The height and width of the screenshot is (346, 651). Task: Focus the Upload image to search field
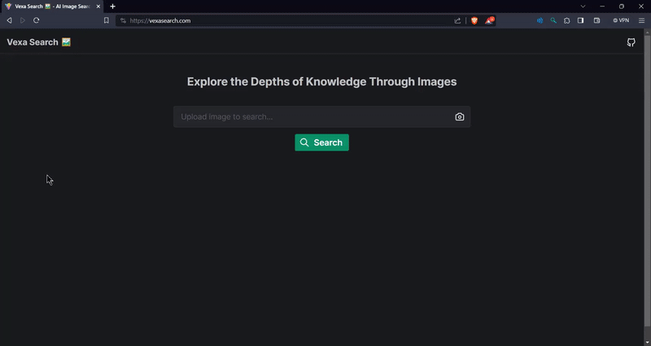(x=321, y=116)
